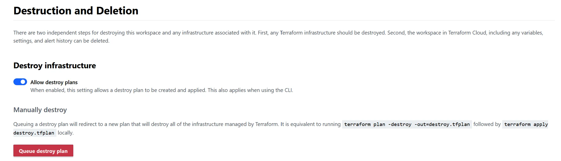Queue a destroy plan for this workspace
The height and width of the screenshot is (161, 561).
tap(43, 151)
